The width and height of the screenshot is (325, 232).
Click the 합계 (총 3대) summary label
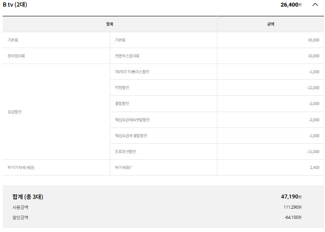[x=28, y=197]
